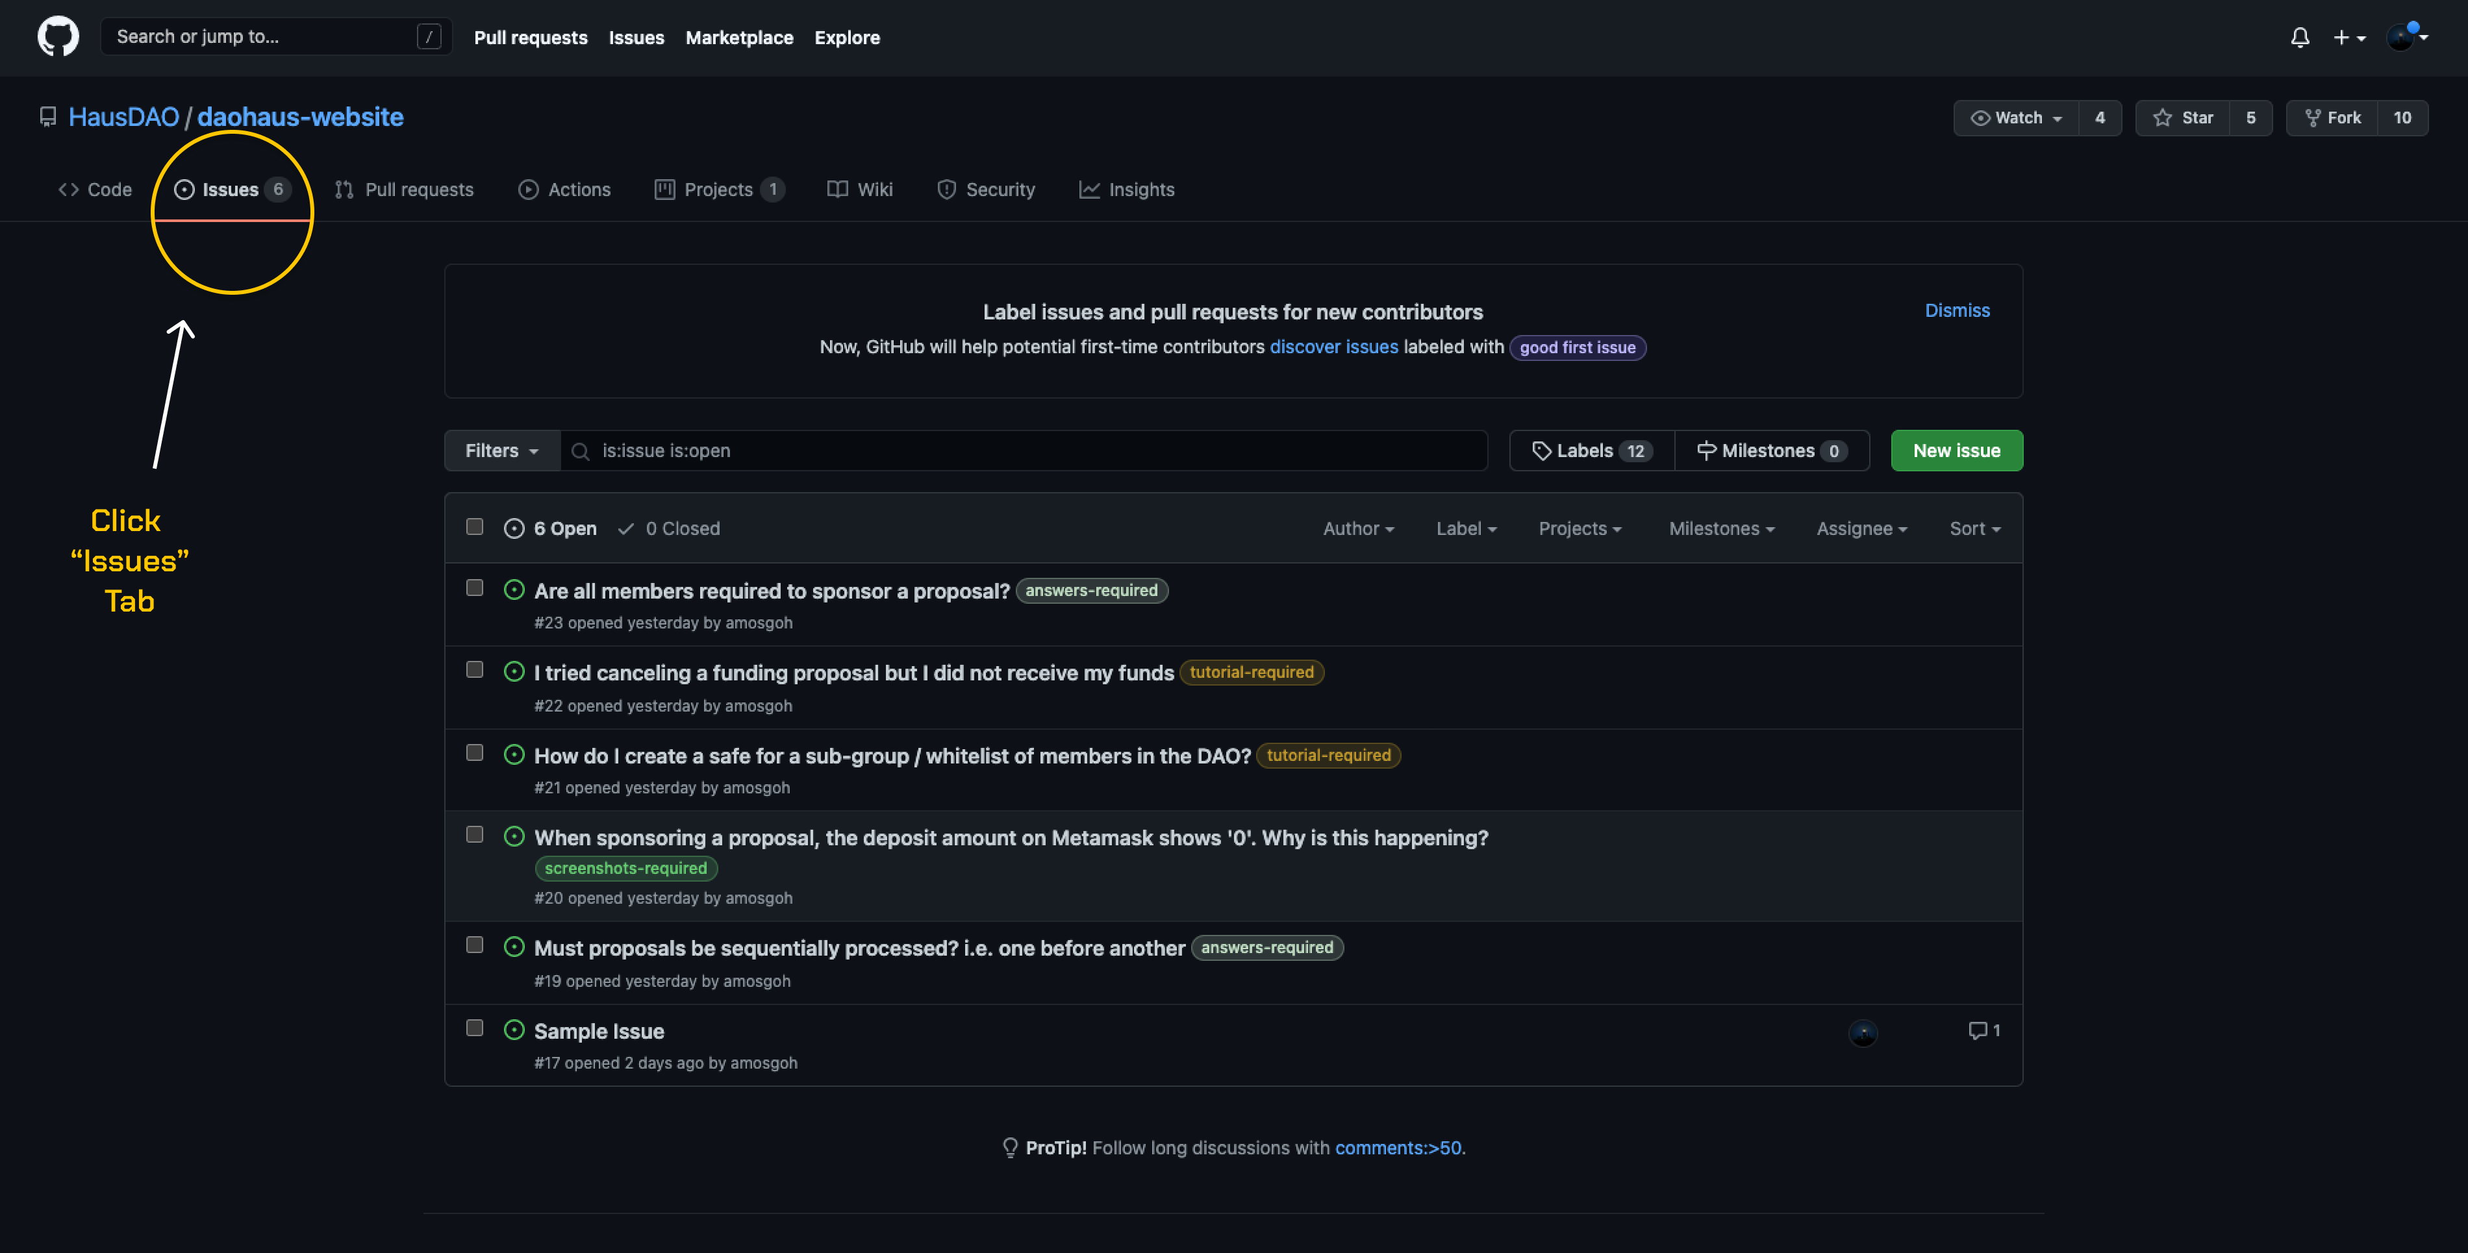2468x1253 pixels.
Task: Select the Sample Issue checkbox
Action: pos(474,1028)
